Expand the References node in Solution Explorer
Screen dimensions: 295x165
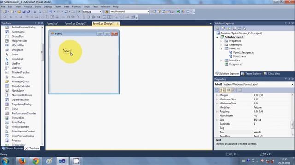click(x=221, y=45)
